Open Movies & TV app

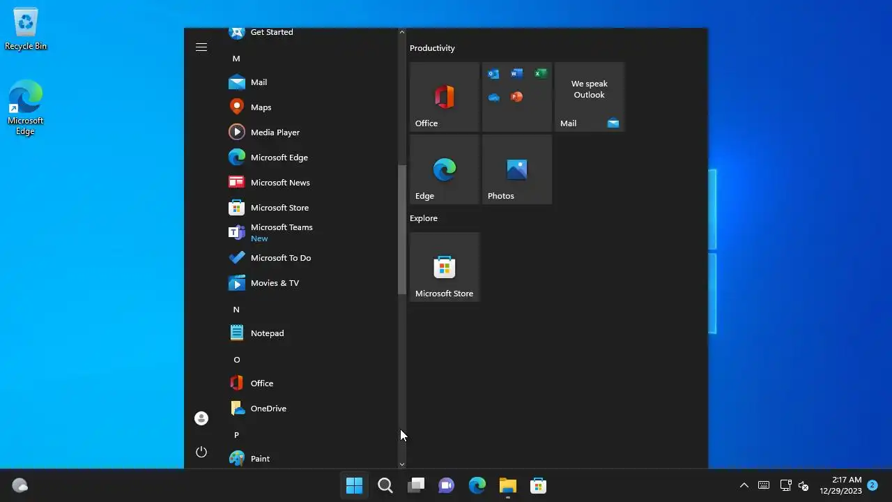coord(311,283)
